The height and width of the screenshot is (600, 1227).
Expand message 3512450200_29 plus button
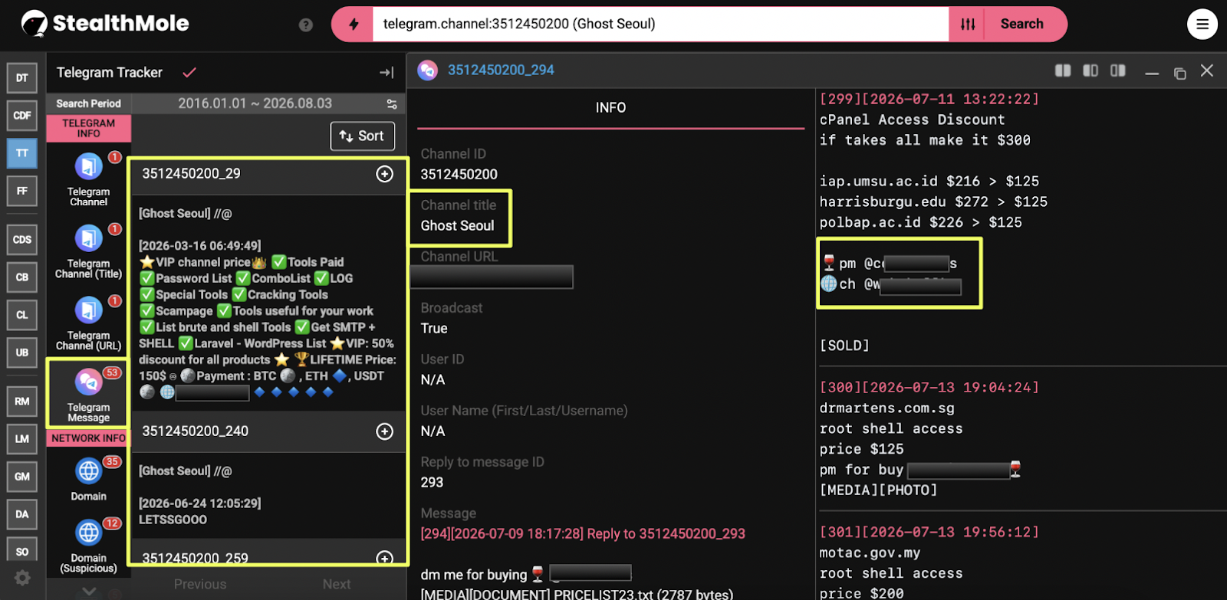tap(385, 174)
